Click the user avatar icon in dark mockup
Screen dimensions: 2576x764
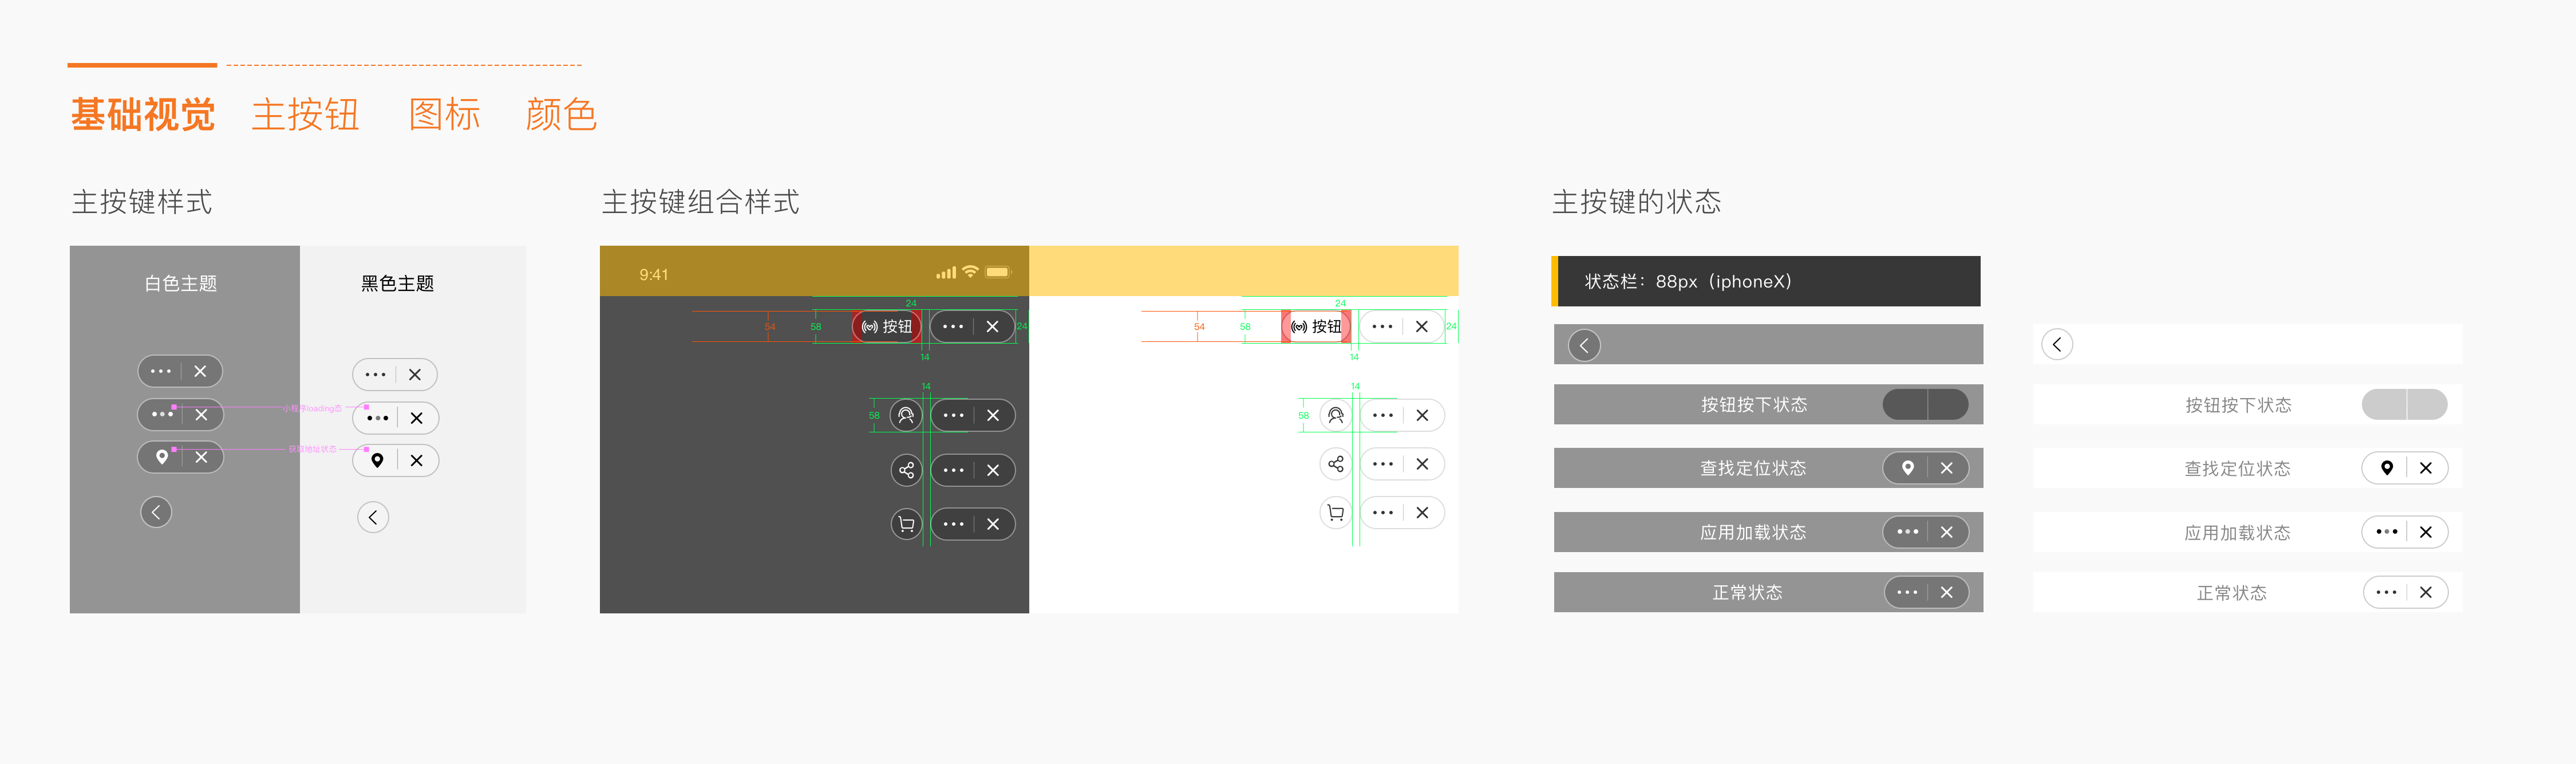point(906,415)
